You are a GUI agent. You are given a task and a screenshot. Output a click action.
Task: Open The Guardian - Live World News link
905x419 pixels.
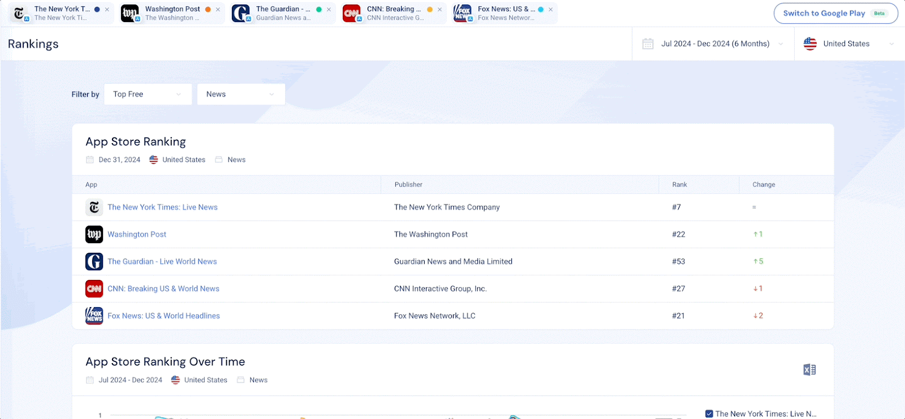(x=162, y=261)
